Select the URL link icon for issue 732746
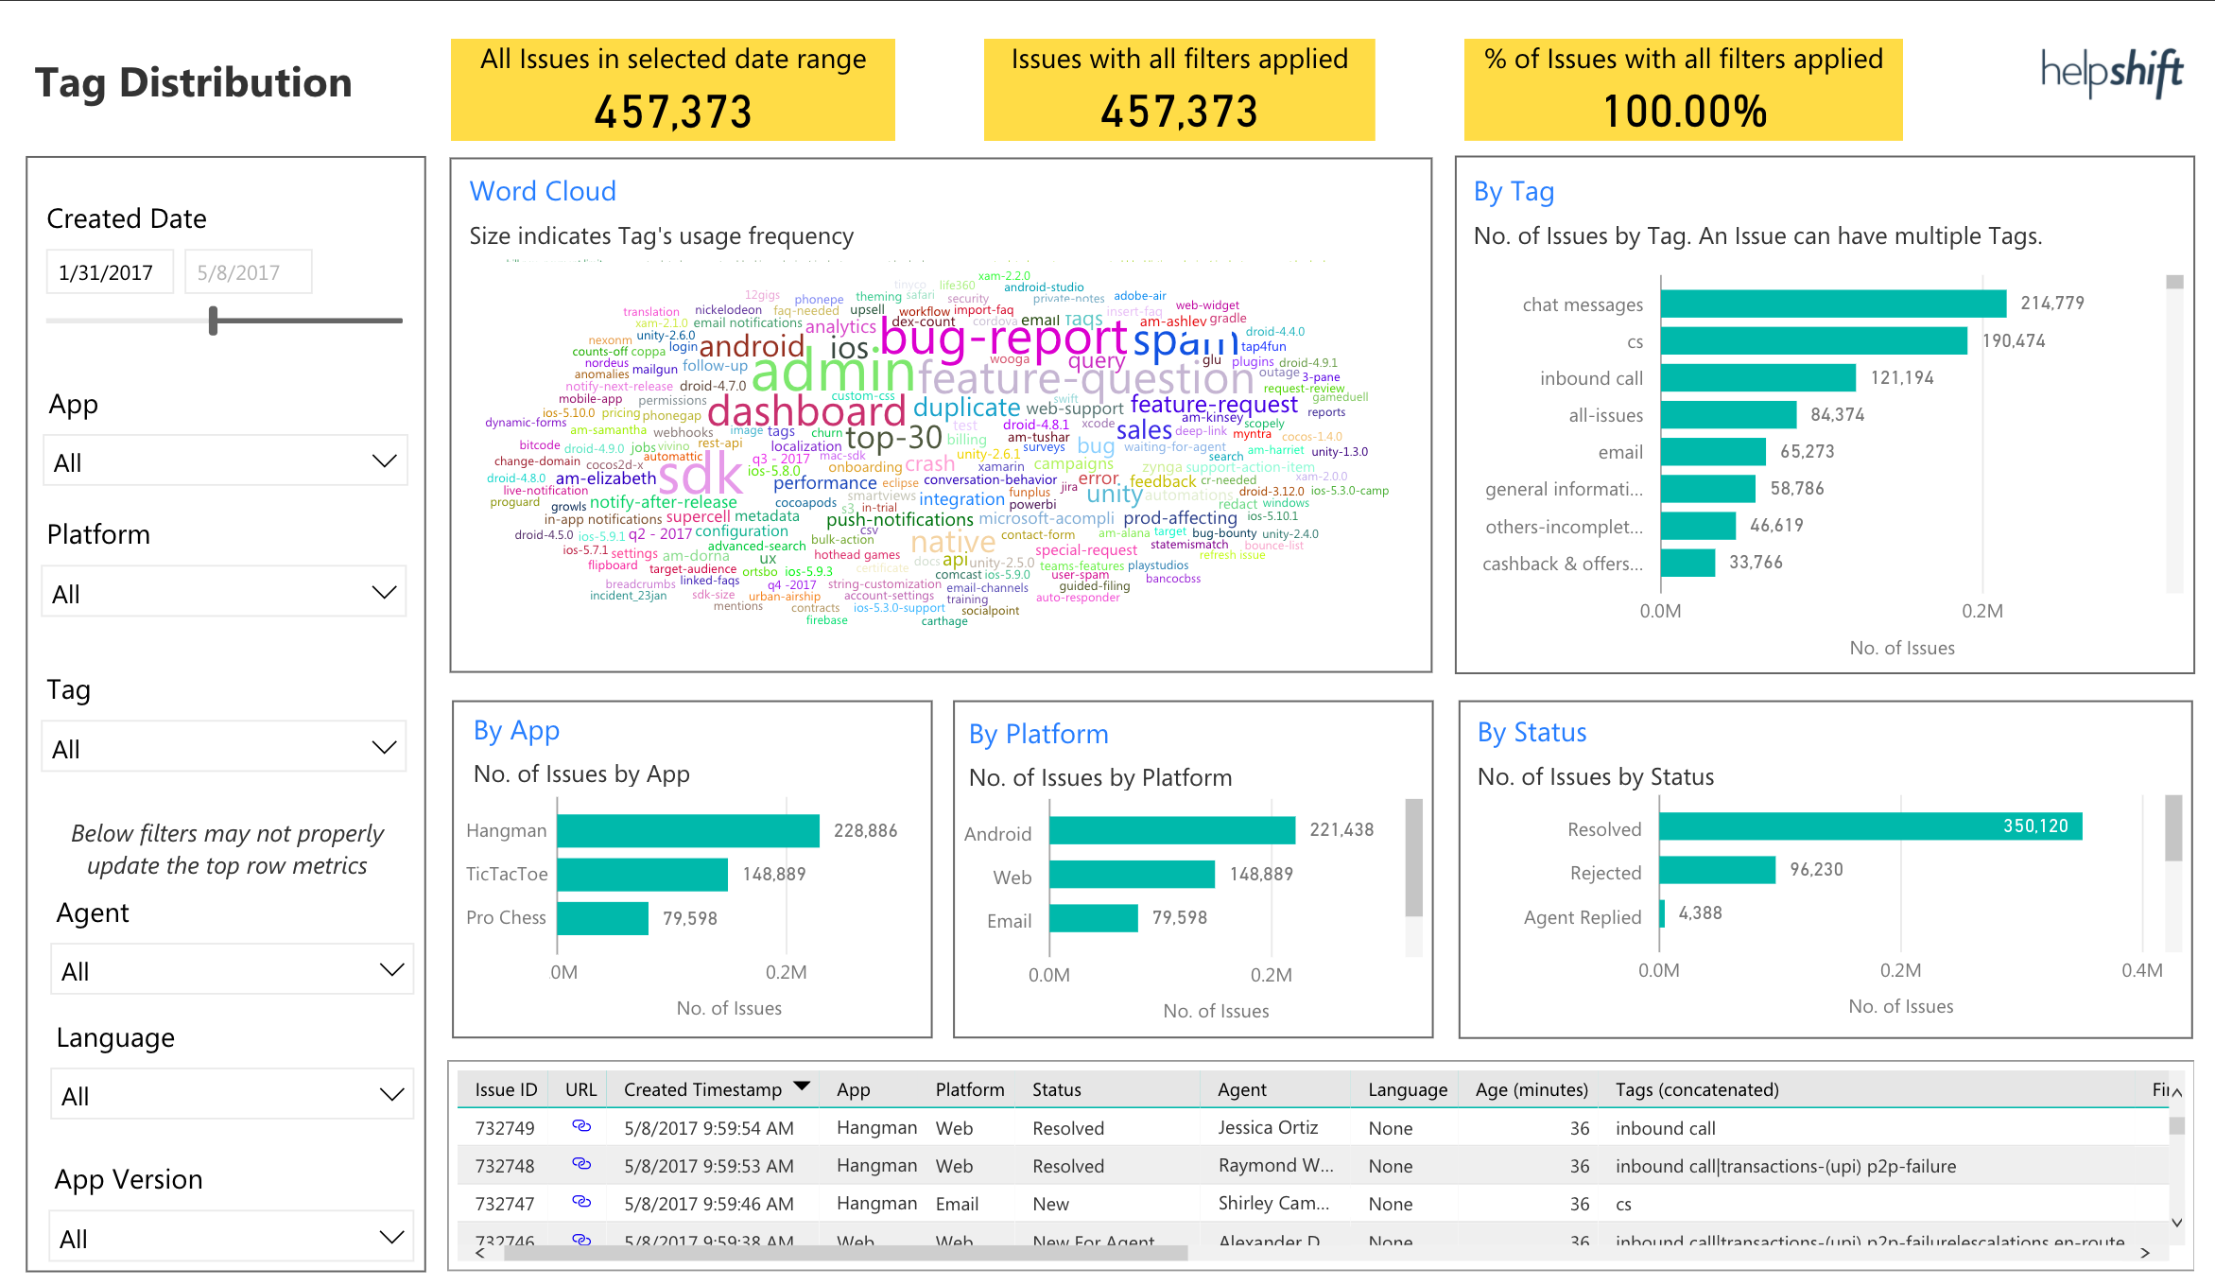The image size is (2215, 1286). point(581,1240)
